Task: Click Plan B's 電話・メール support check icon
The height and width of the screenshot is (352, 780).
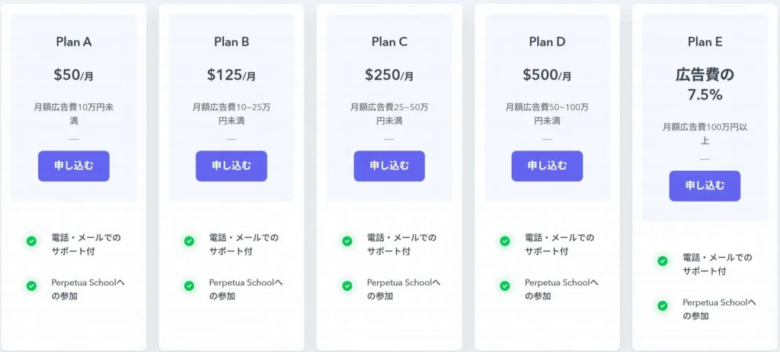Action: coord(189,241)
